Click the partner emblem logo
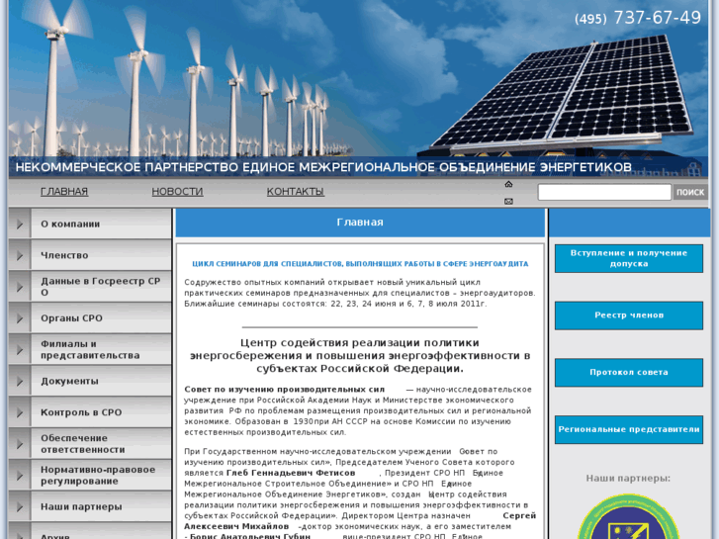This screenshot has width=719, height=539. pos(628,516)
